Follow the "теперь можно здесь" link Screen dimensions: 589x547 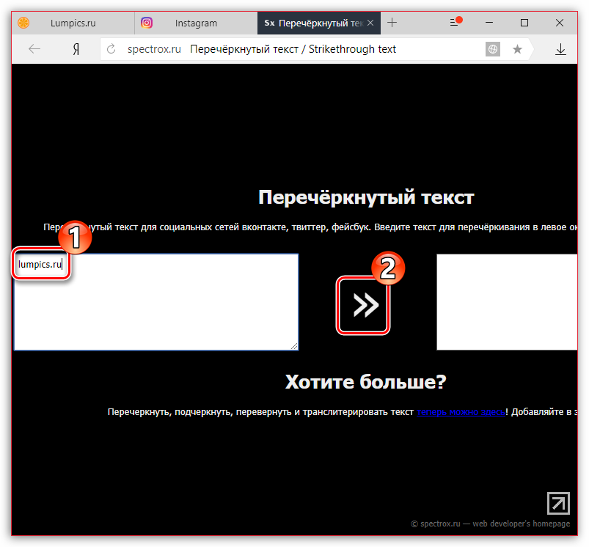click(x=461, y=412)
